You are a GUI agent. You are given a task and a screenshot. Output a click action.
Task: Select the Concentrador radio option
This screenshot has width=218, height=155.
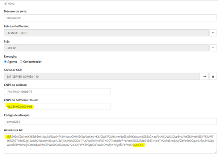21,62
